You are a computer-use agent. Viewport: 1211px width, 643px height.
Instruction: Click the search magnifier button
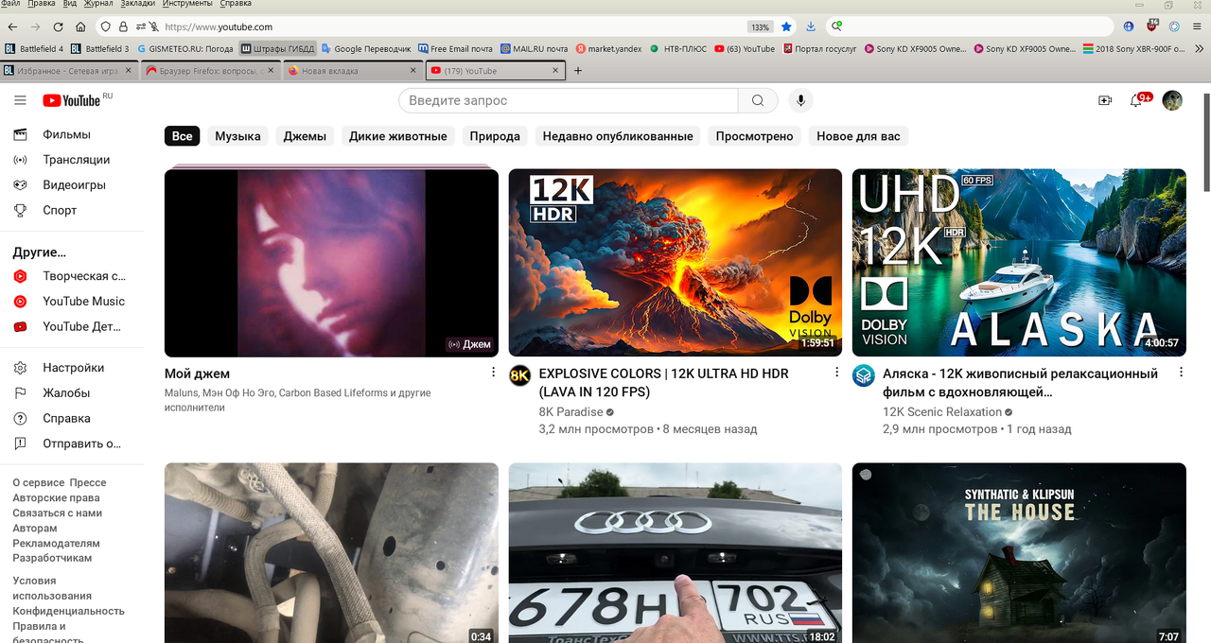(x=758, y=100)
